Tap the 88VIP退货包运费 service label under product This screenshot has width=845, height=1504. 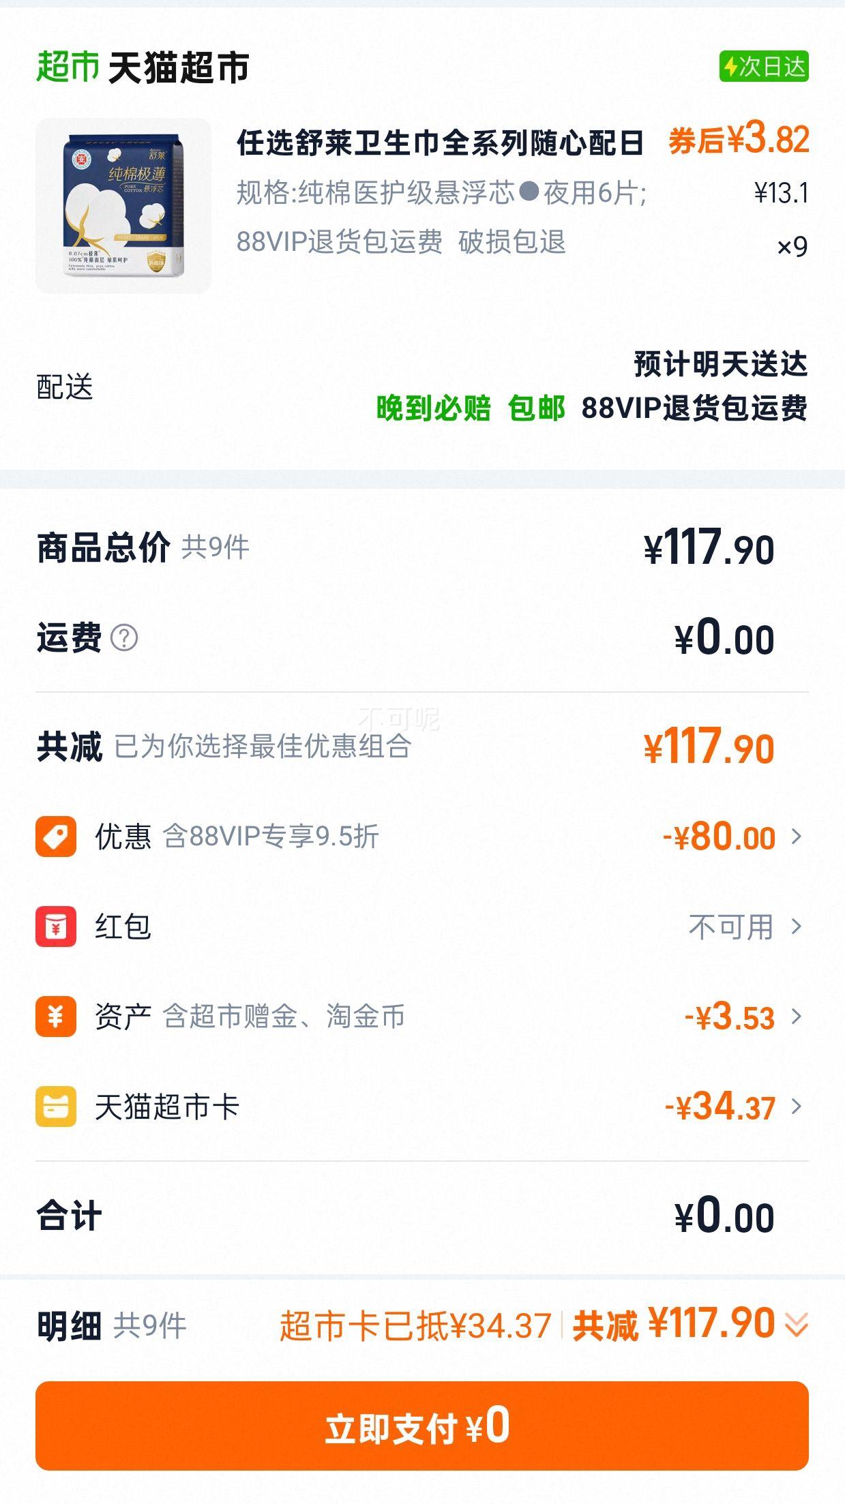pyautogui.click(x=340, y=242)
